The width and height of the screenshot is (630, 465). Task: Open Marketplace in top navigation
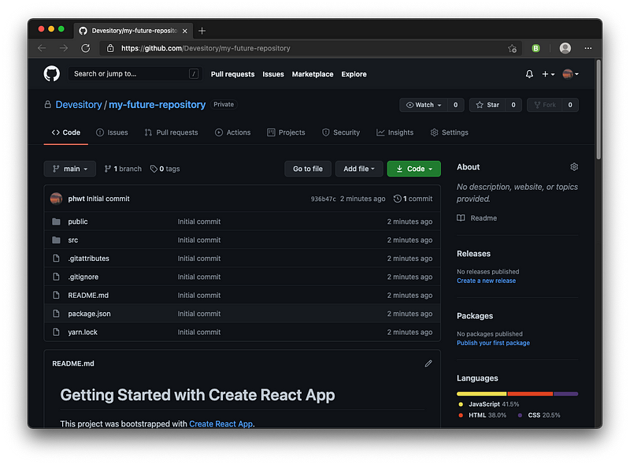pyautogui.click(x=313, y=74)
